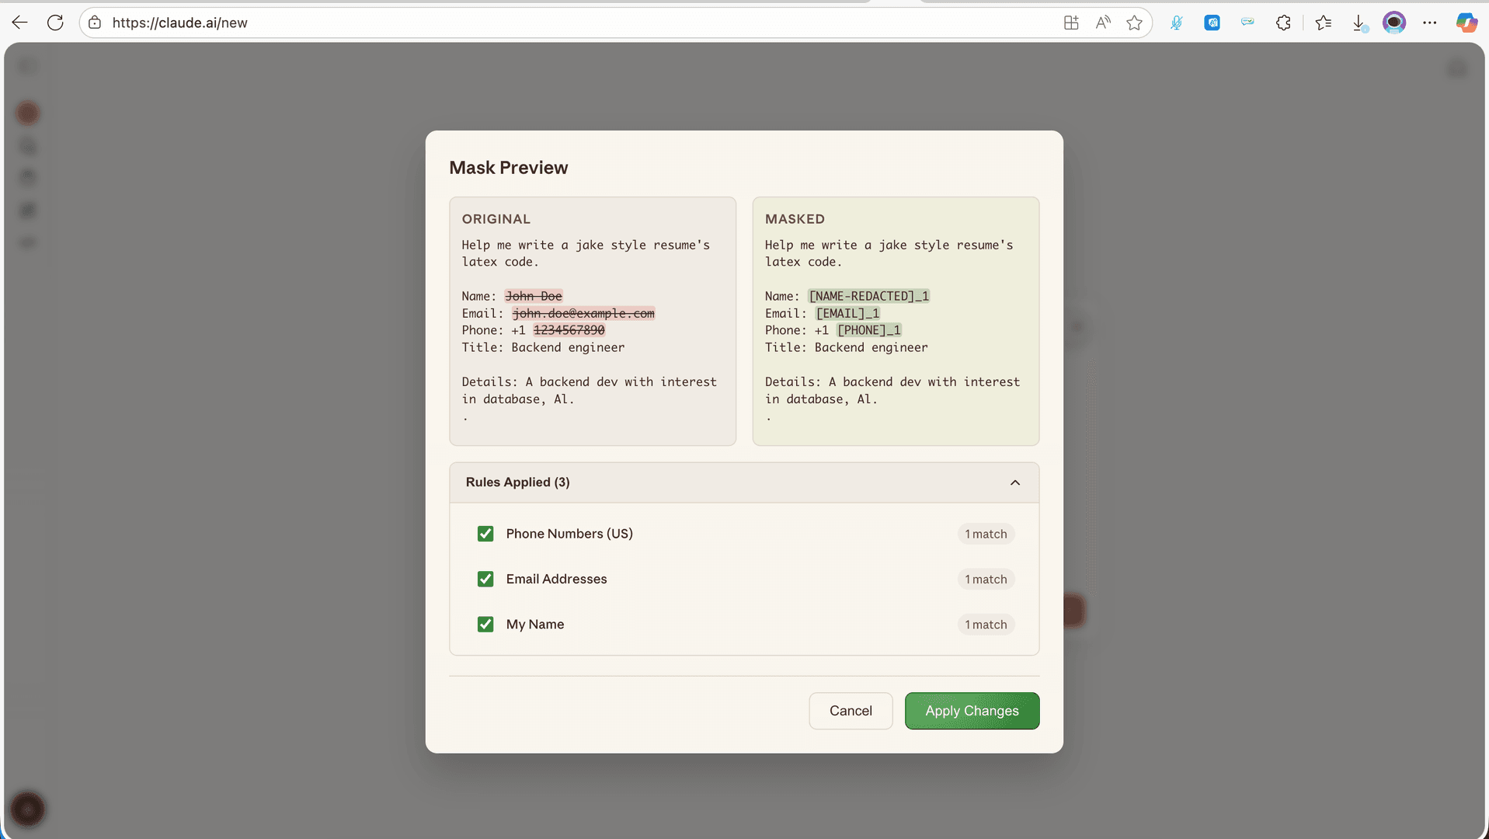Uncheck the Phone Numbers (US) rule
This screenshot has height=839, width=1489.
[x=485, y=534]
